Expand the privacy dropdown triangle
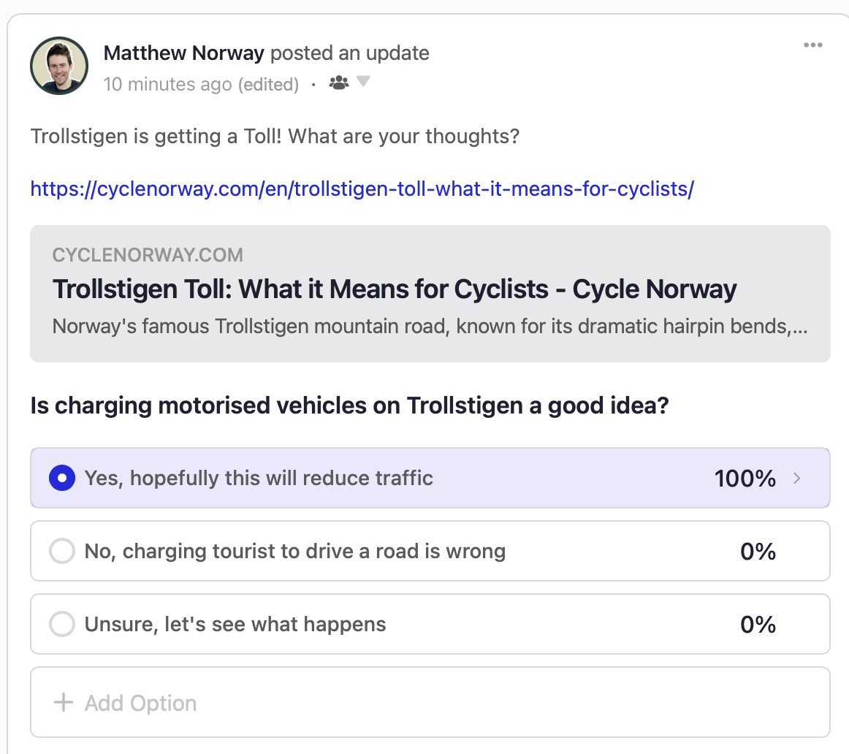This screenshot has height=754, width=849. [363, 82]
